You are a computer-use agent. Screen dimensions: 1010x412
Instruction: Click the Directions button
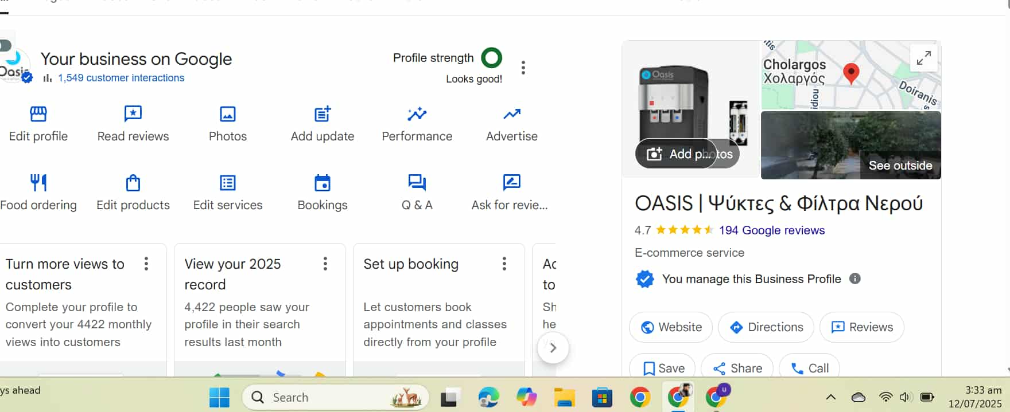(x=766, y=327)
